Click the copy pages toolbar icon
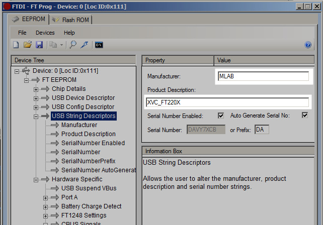Image resolution: width=323 pixels, height=225 pixels. (x=53, y=45)
